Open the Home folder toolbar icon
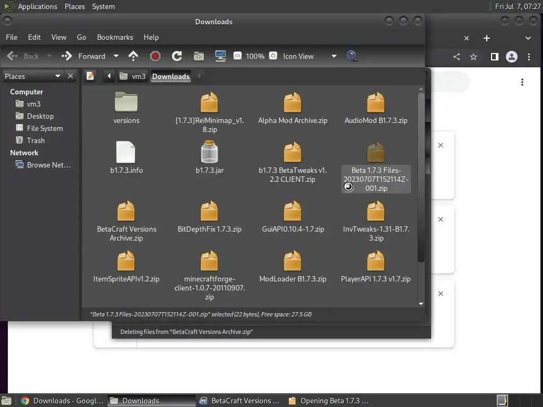Screen dimensions: 543x407 [x=199, y=56]
